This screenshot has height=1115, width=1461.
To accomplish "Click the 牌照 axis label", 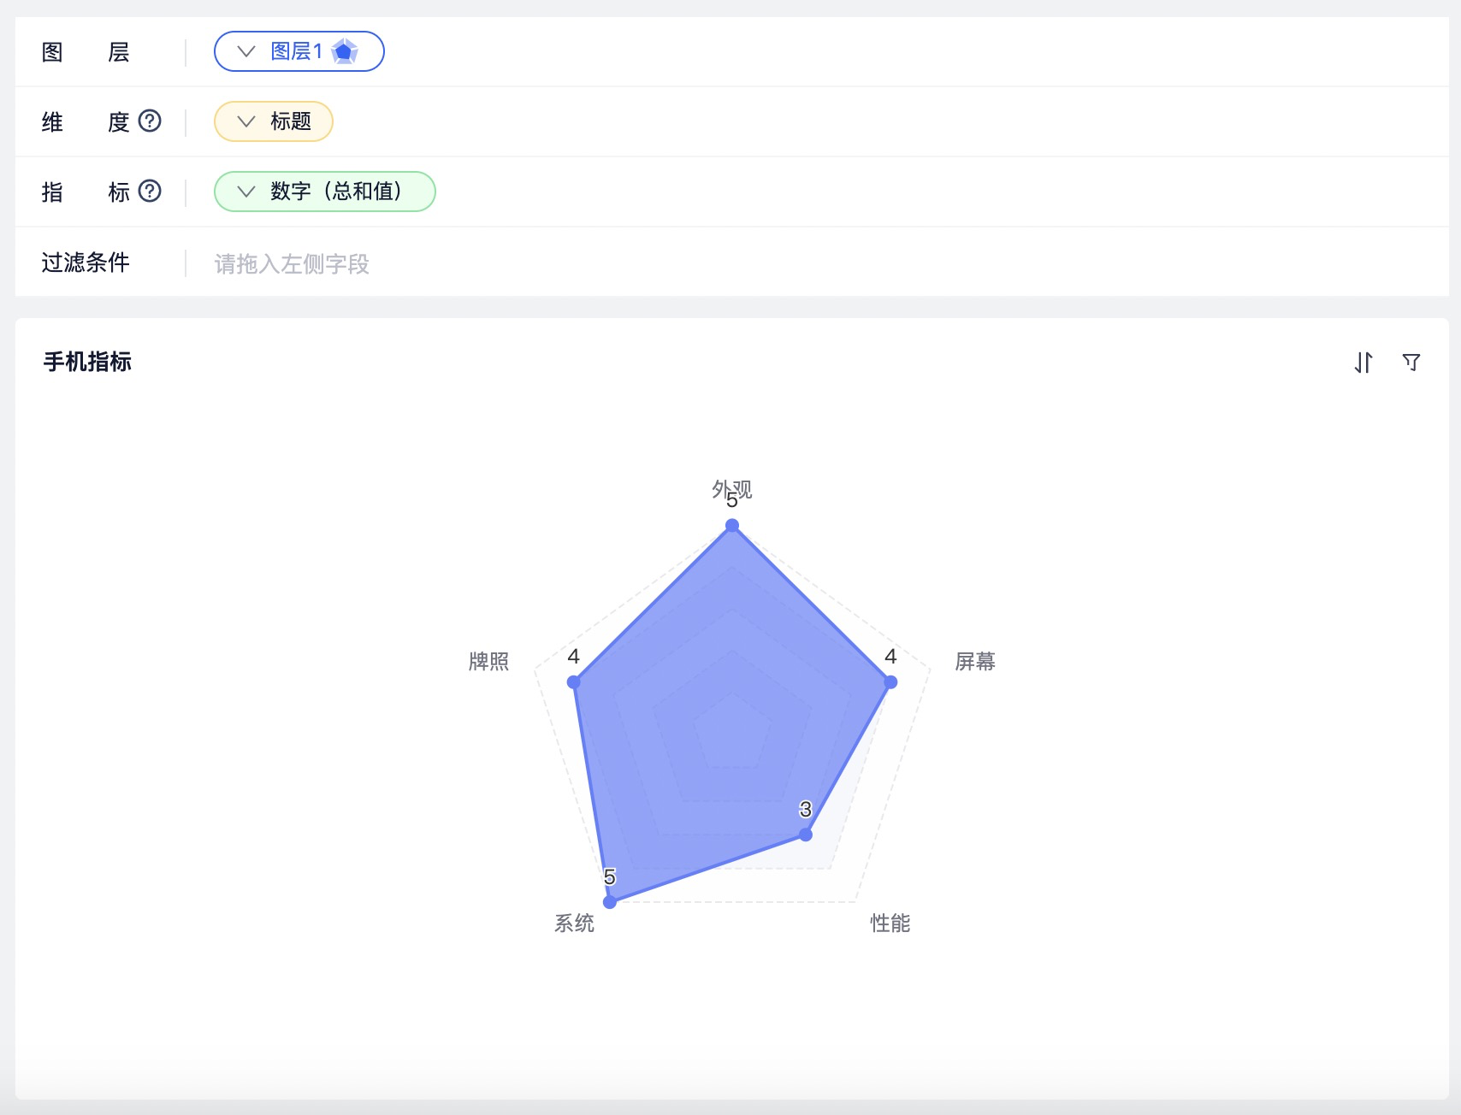I will [488, 661].
